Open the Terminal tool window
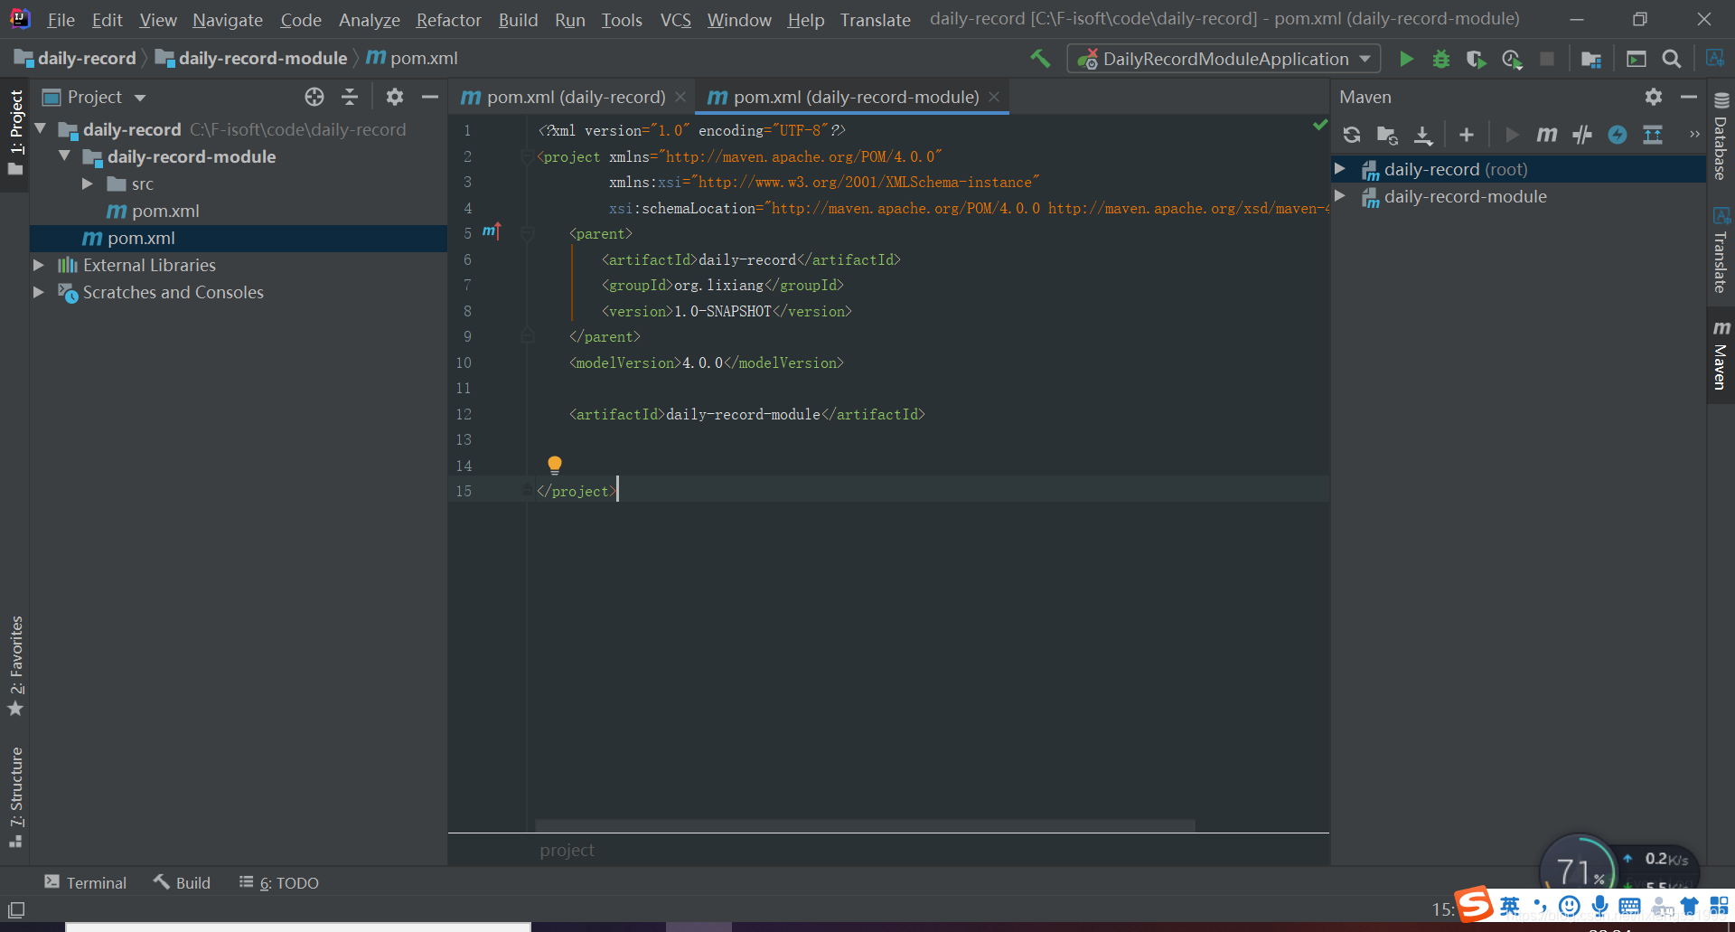The width and height of the screenshot is (1735, 932). click(86, 882)
